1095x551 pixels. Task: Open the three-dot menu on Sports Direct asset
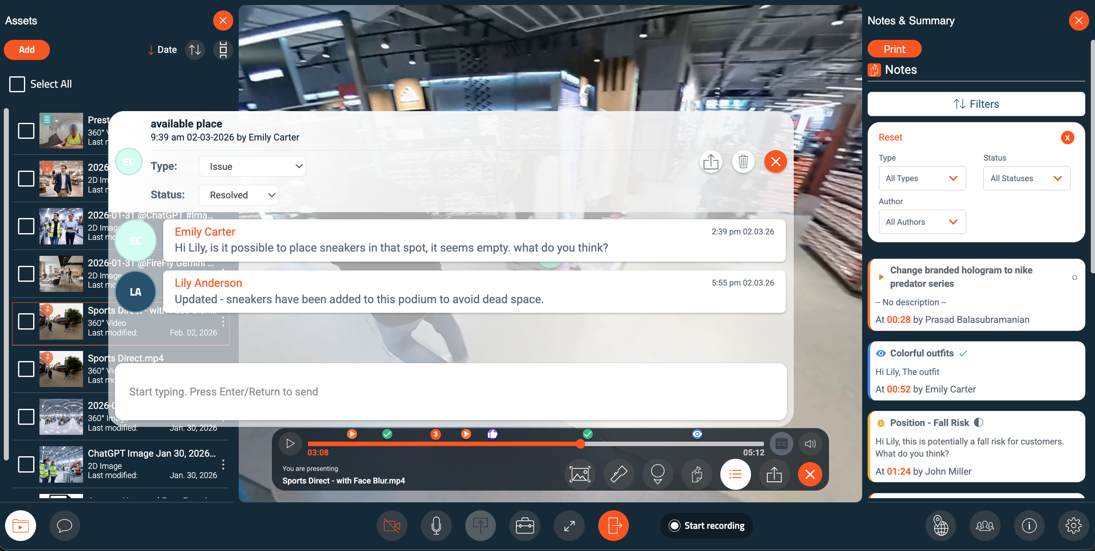click(x=224, y=322)
